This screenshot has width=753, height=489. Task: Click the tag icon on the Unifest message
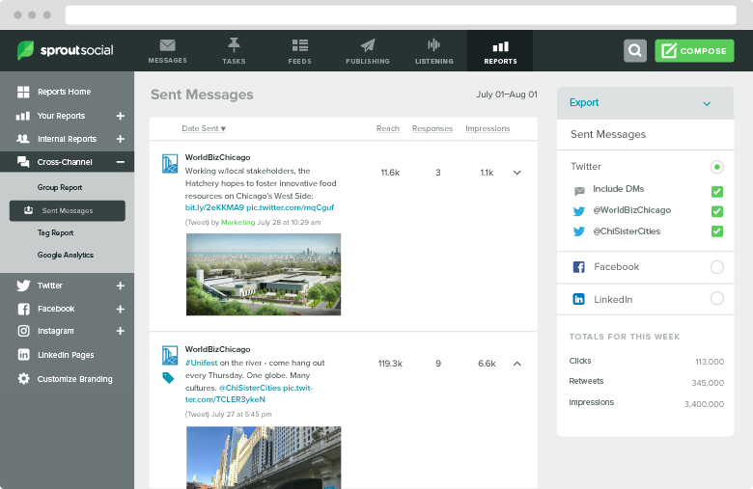coord(168,378)
